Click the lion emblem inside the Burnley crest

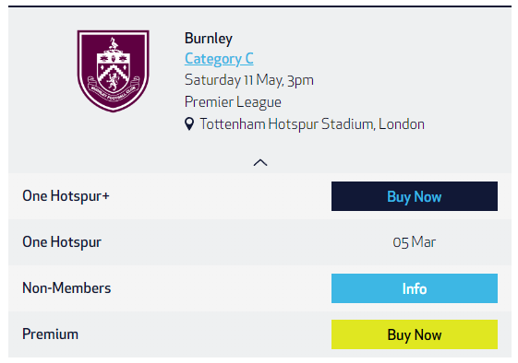click(114, 81)
